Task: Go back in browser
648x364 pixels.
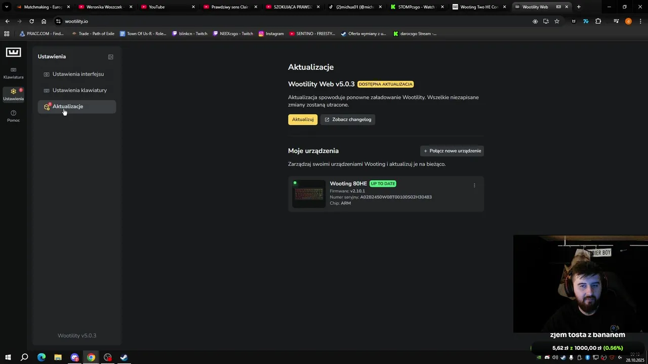Action: pyautogui.click(x=7, y=21)
